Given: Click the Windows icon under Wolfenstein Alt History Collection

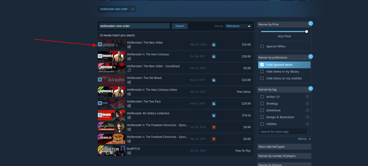Looking at the screenshot, I should click(x=129, y=118).
